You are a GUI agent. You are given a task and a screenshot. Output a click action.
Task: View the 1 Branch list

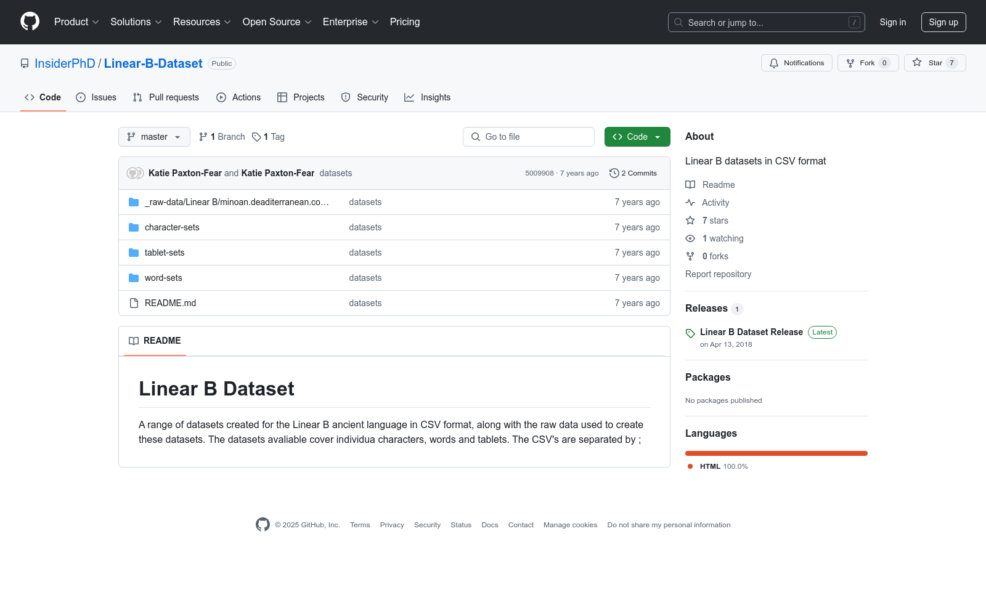tap(222, 137)
